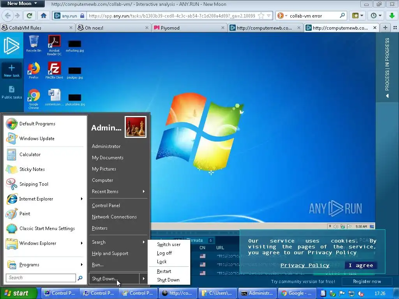This screenshot has height=299, width=399.
Task: Open a new browser tab with plus button
Action: 385,28
